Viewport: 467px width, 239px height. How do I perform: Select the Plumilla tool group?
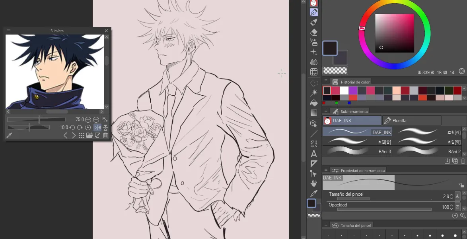pyautogui.click(x=412, y=120)
